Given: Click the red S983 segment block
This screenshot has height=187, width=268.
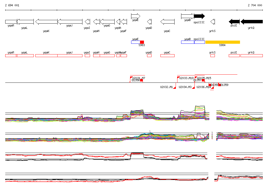Looking at the screenshot, I should coord(142,42).
